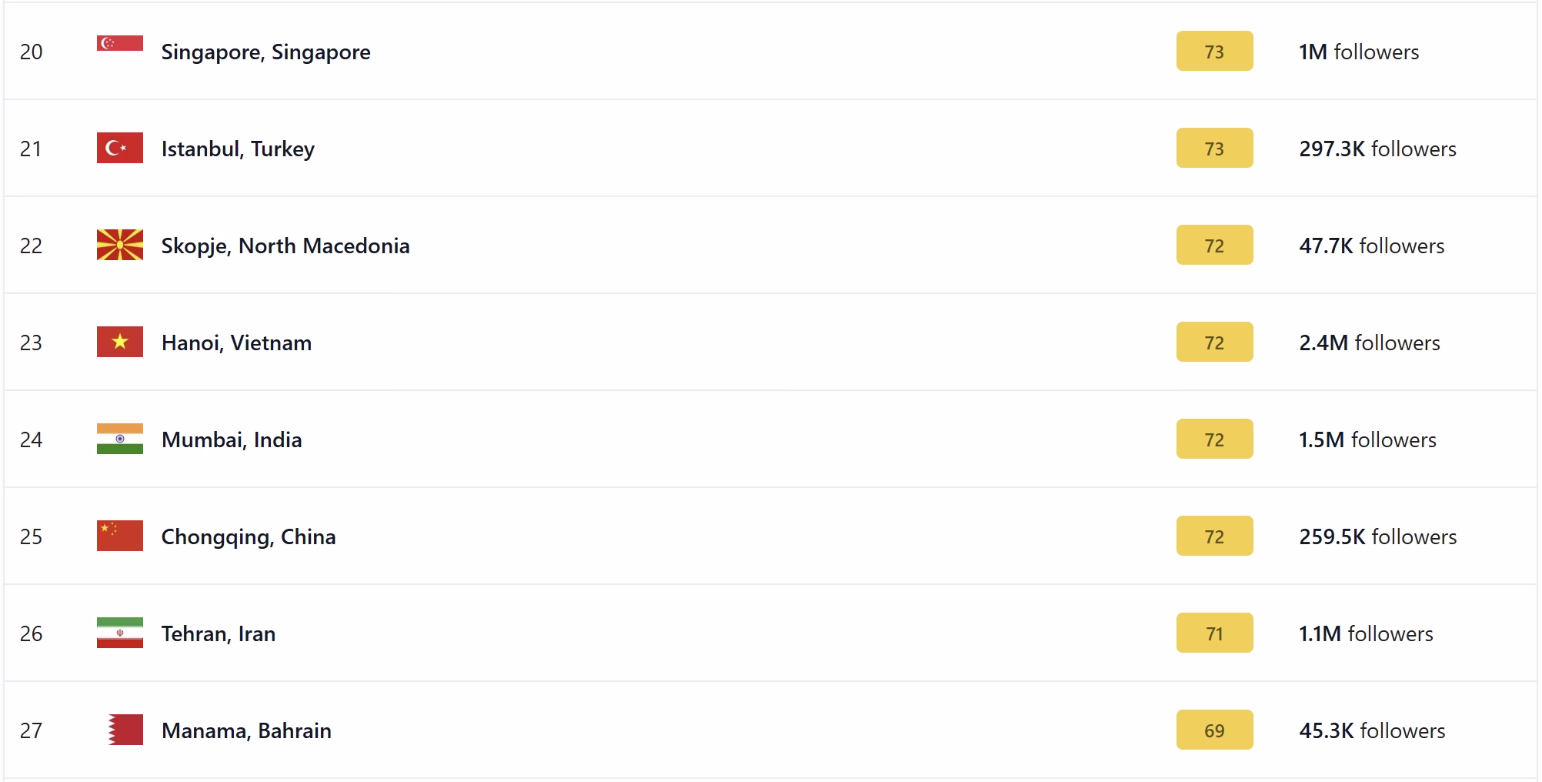Open Tehran, Iran city link
This screenshot has width=1542, height=782.
point(219,633)
